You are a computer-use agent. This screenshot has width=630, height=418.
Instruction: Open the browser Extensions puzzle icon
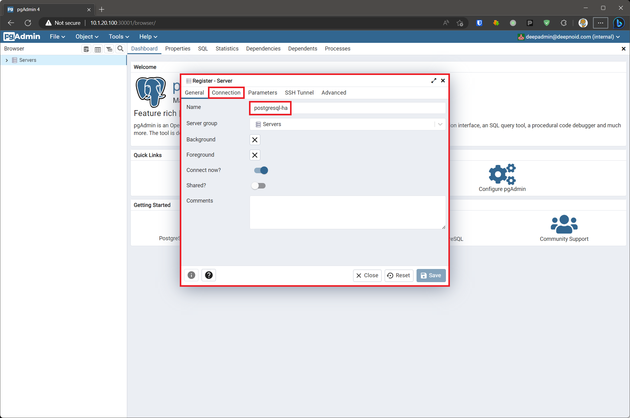(x=564, y=23)
